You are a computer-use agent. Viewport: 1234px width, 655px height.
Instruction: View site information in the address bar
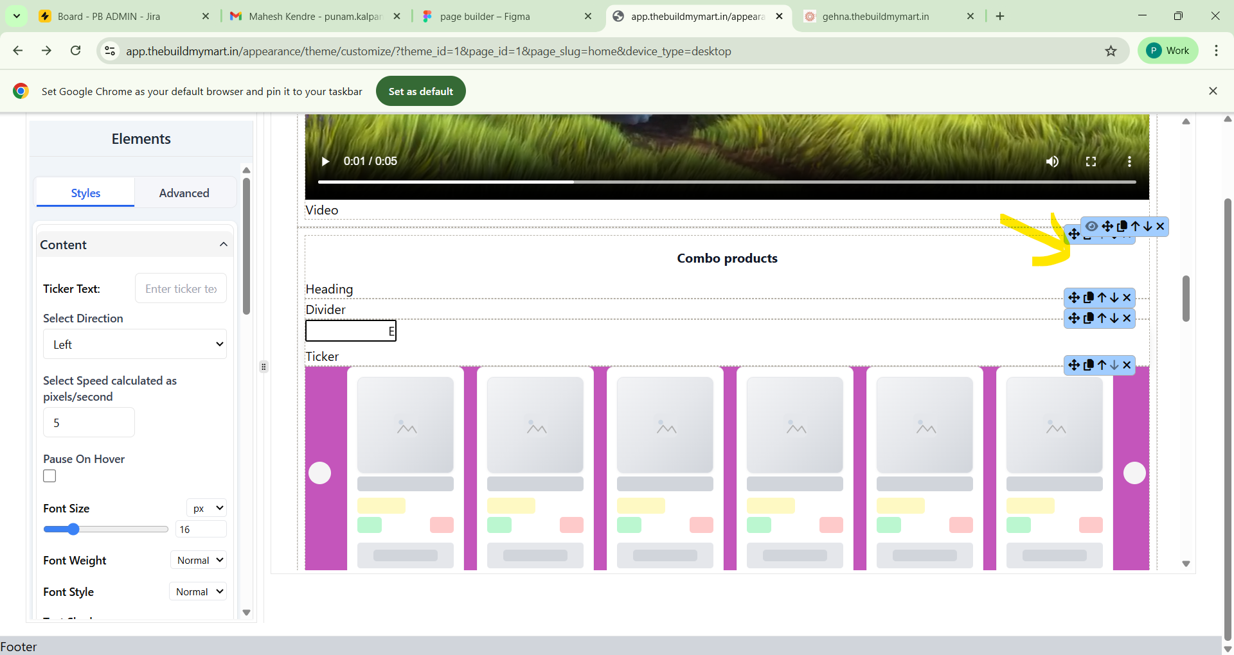pyautogui.click(x=111, y=51)
